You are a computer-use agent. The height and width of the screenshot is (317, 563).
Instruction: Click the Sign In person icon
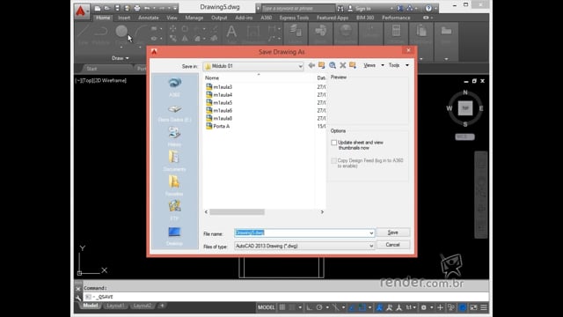pos(350,8)
